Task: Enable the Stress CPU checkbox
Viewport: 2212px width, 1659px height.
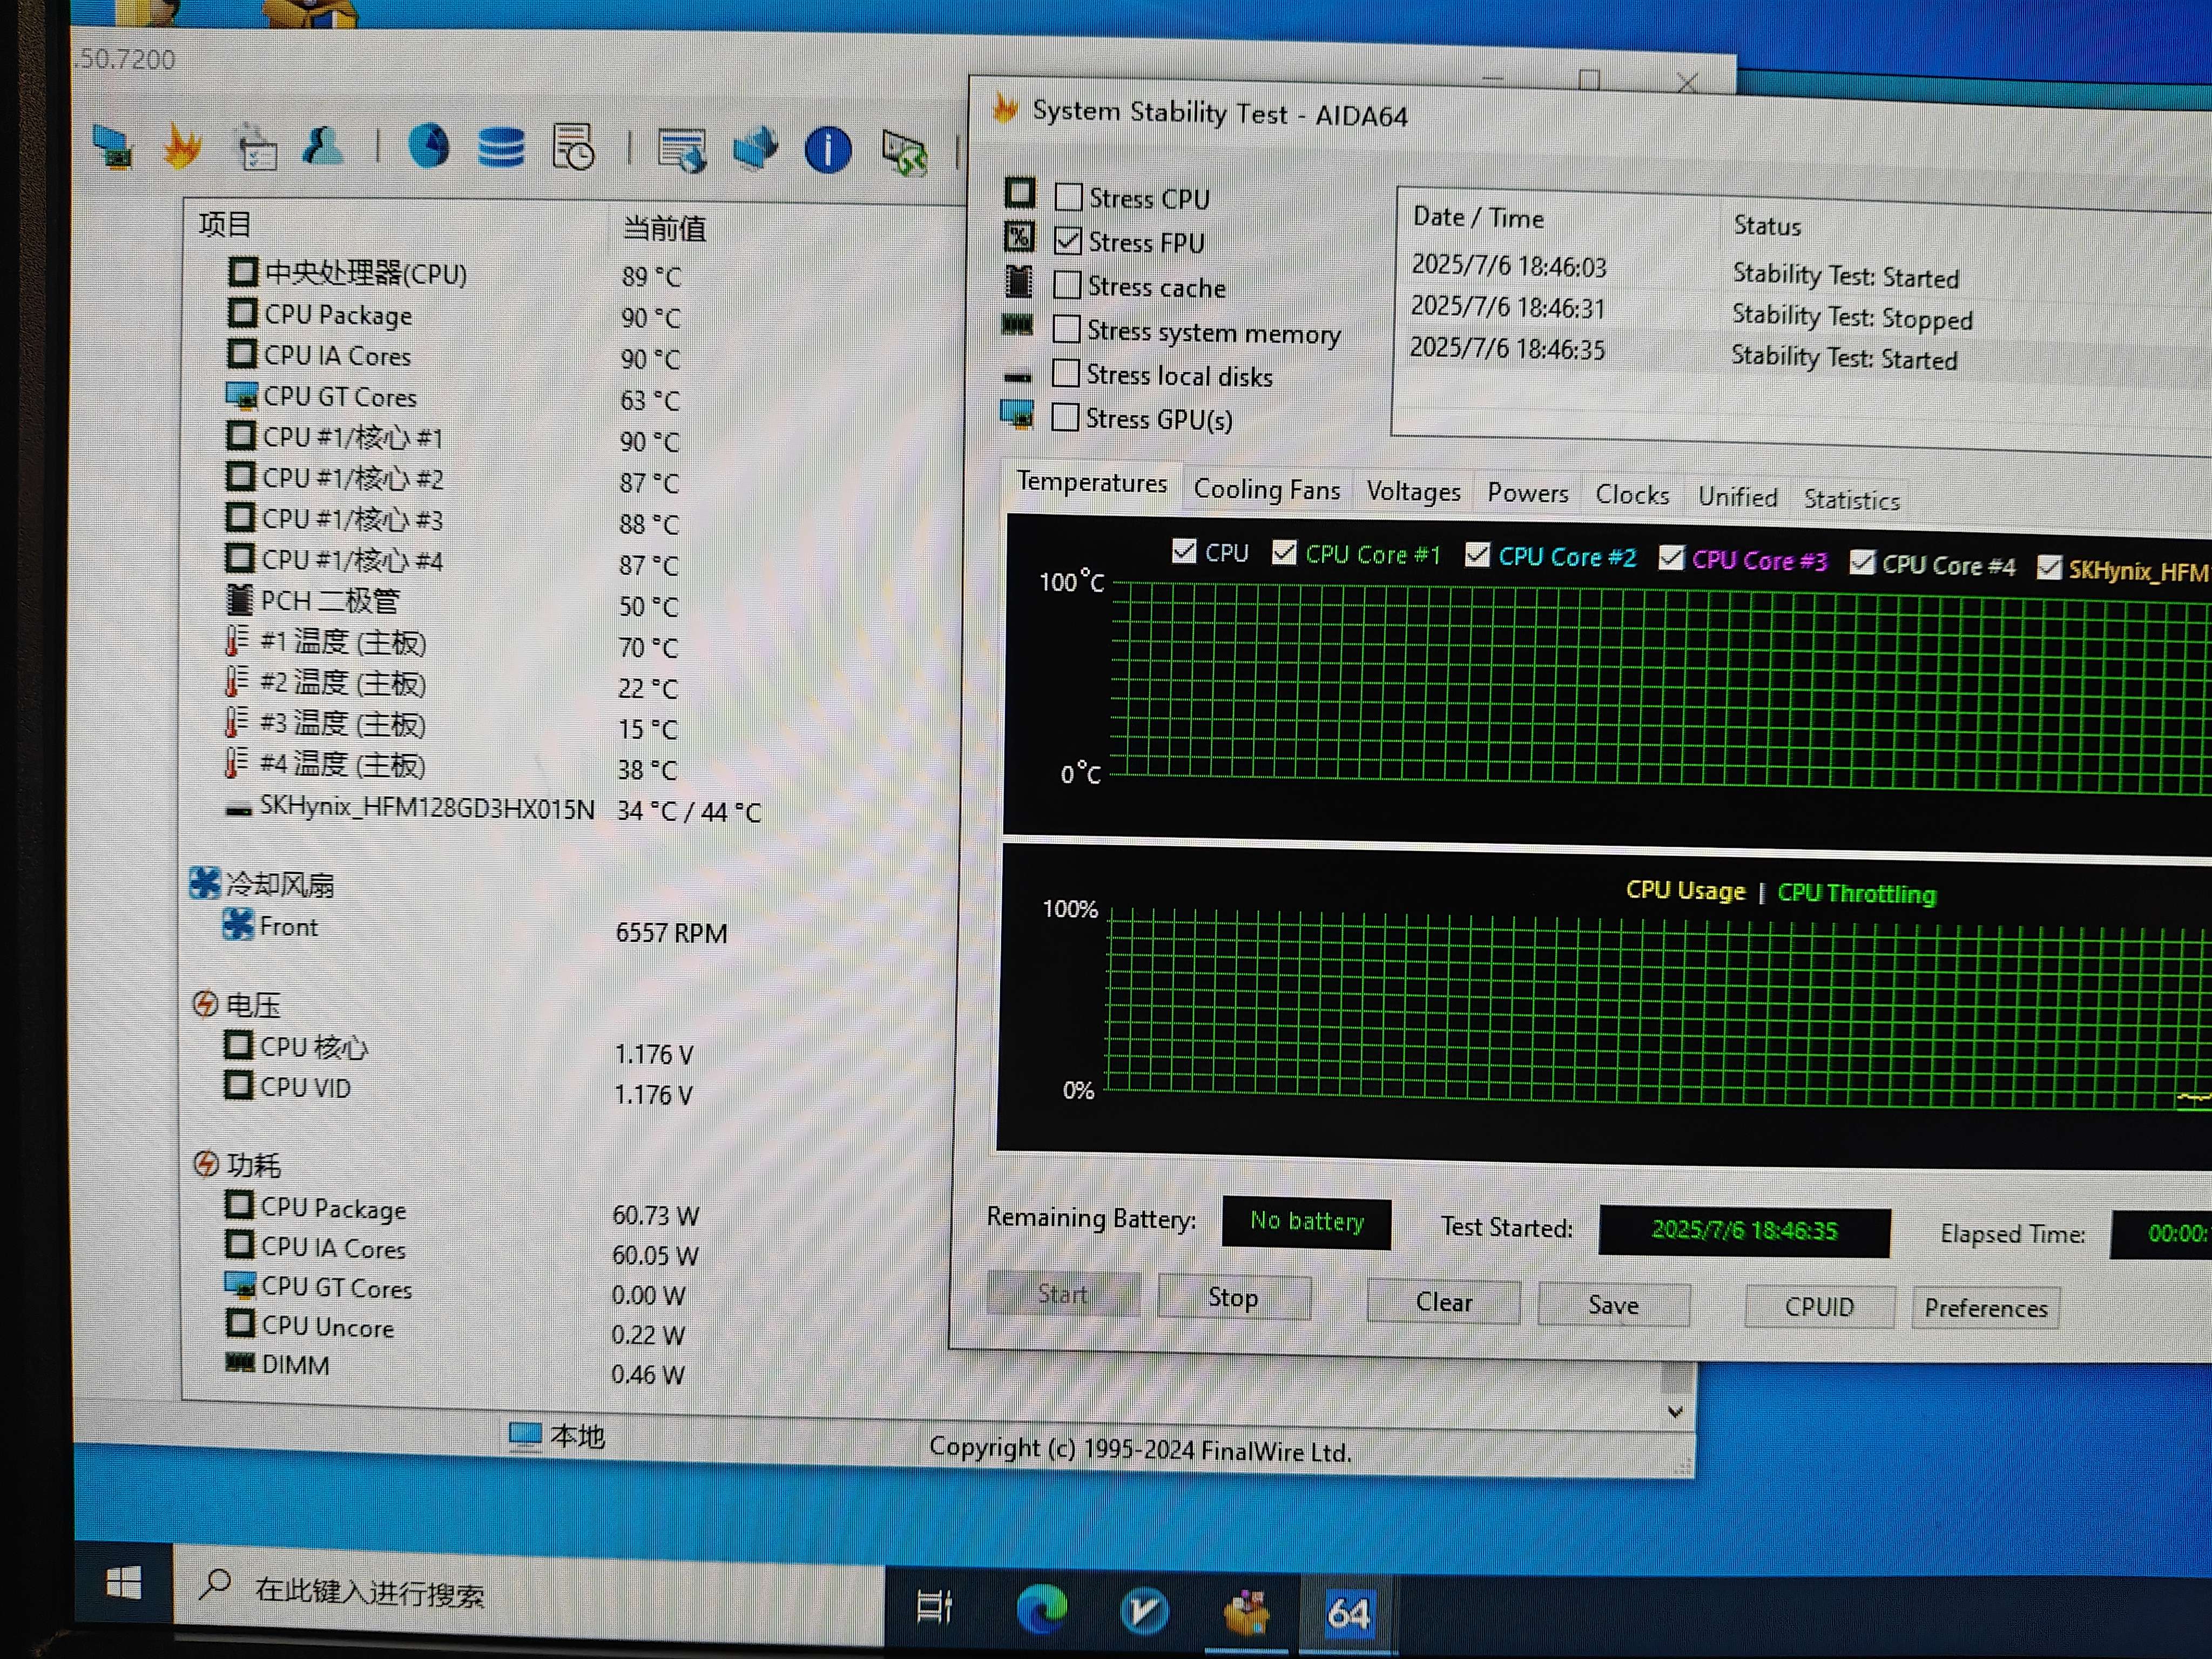Action: pyautogui.click(x=1069, y=197)
